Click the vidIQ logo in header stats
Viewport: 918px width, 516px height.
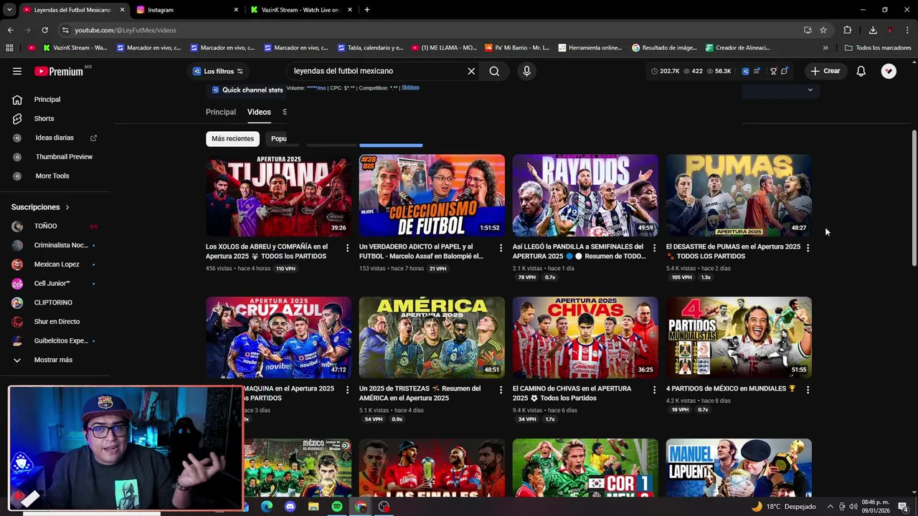coord(745,71)
